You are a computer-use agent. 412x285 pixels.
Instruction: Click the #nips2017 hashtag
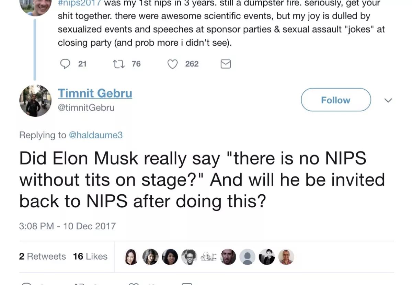[80, 3]
